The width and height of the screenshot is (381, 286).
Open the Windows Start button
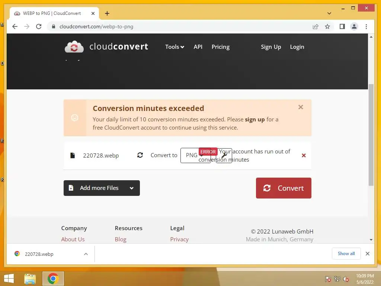click(x=9, y=279)
